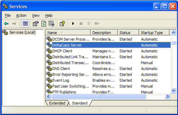Image resolution: width=178 pixels, height=115 pixels.
Task: Select the Error Reporting Ser... service name
Action: 71,75
